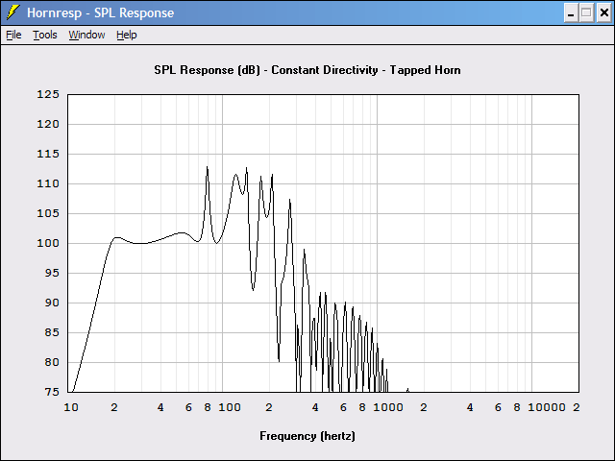Click the 1000 frequency axis label
The width and height of the screenshot is (615, 461).
coord(388,407)
